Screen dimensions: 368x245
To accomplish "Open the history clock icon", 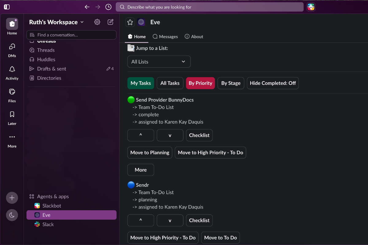I will (x=108, y=7).
